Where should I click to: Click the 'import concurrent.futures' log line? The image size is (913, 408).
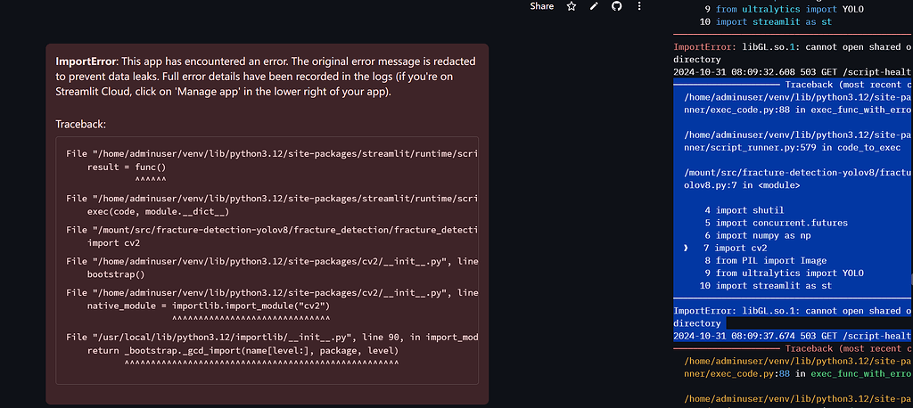click(x=769, y=223)
